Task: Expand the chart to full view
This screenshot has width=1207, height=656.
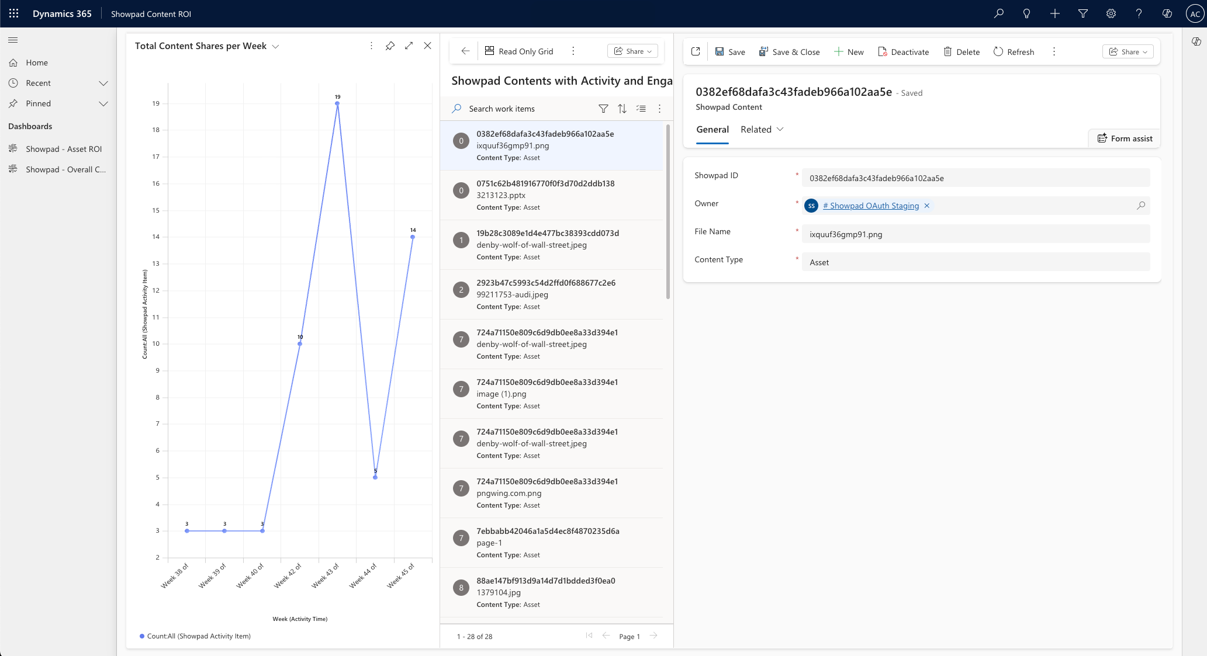Action: [409, 46]
